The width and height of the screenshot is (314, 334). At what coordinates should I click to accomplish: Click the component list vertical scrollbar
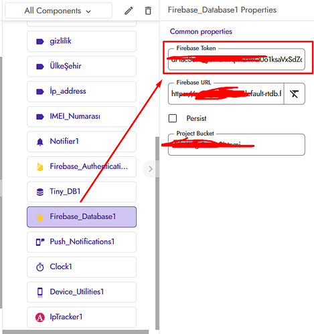point(157,233)
